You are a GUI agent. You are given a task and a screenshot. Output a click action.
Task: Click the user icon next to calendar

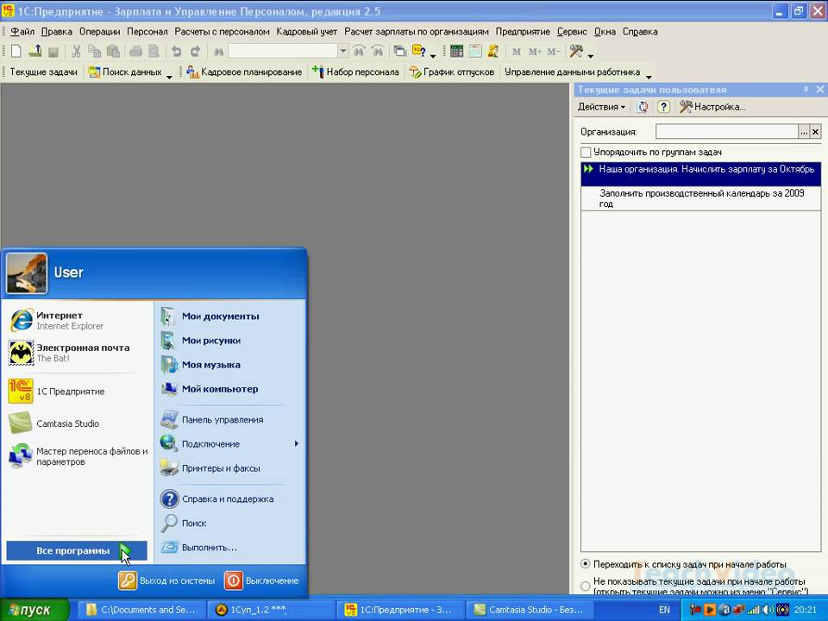[493, 51]
